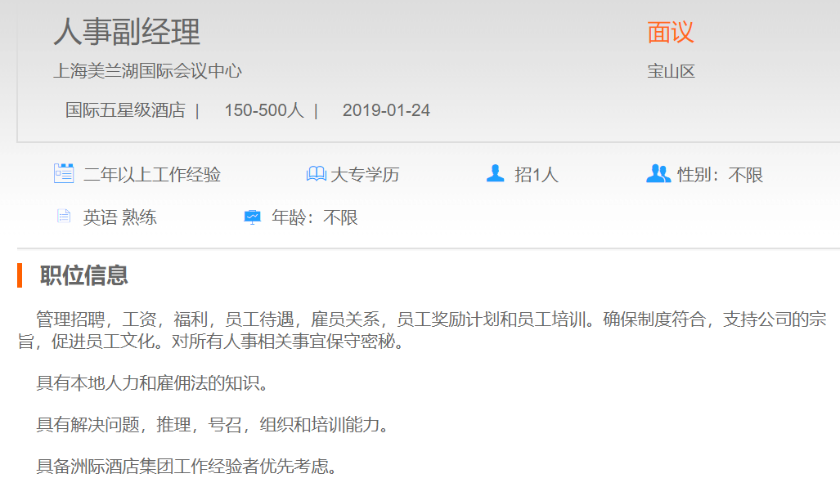Click the 二年以上工作经验 requirement text
This screenshot has width=840, height=496.
tap(152, 175)
